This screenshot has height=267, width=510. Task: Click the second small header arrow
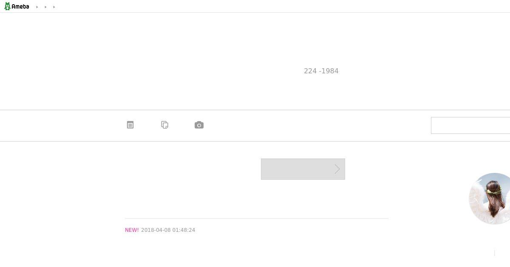tap(45, 7)
